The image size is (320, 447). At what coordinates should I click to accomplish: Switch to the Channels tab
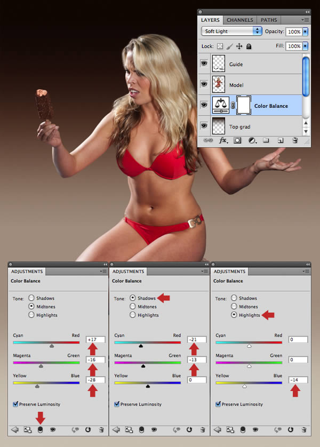click(239, 20)
